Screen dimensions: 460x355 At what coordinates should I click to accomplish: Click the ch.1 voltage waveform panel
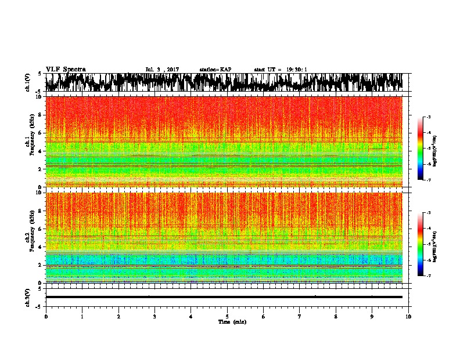click(x=227, y=82)
